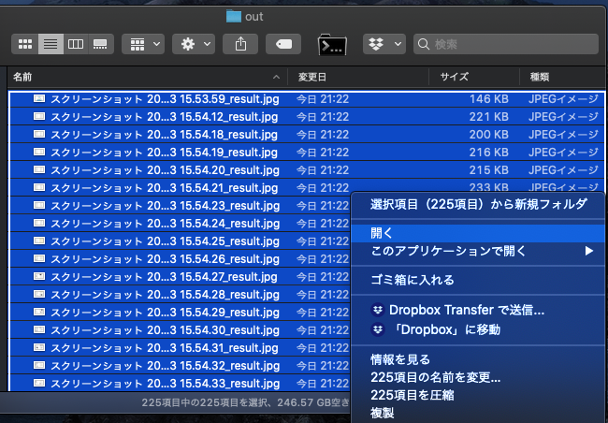Image resolution: width=608 pixels, height=423 pixels.
Task: Click the magnifying glass search icon
Action: pyautogui.click(x=424, y=44)
